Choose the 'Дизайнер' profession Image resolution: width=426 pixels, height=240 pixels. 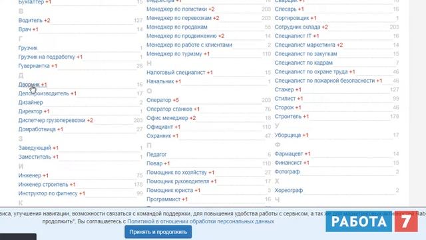point(31,102)
